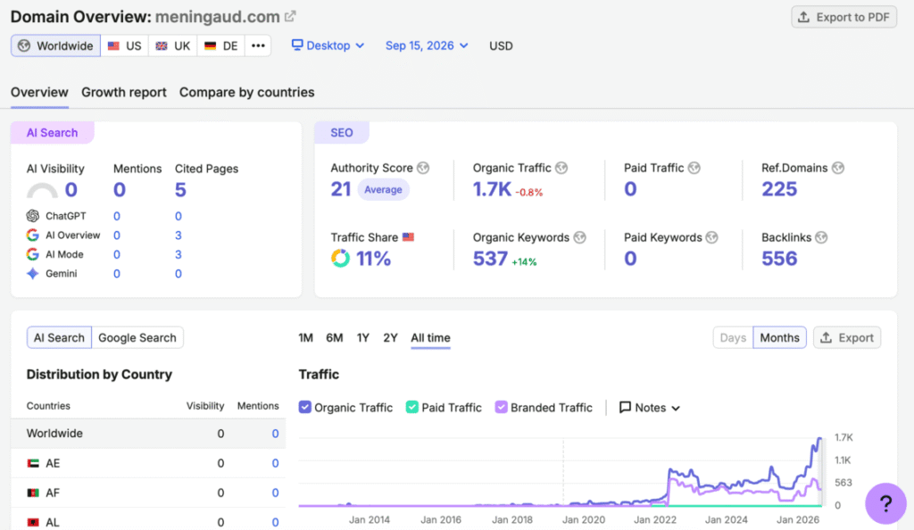The width and height of the screenshot is (914, 530).
Task: Switch chart granularity to Months
Action: click(779, 338)
